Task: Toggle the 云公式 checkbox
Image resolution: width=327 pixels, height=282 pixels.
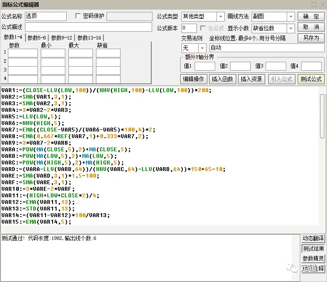Action: tap(203, 28)
